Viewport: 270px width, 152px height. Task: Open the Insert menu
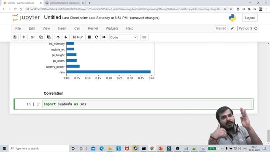(62, 28)
